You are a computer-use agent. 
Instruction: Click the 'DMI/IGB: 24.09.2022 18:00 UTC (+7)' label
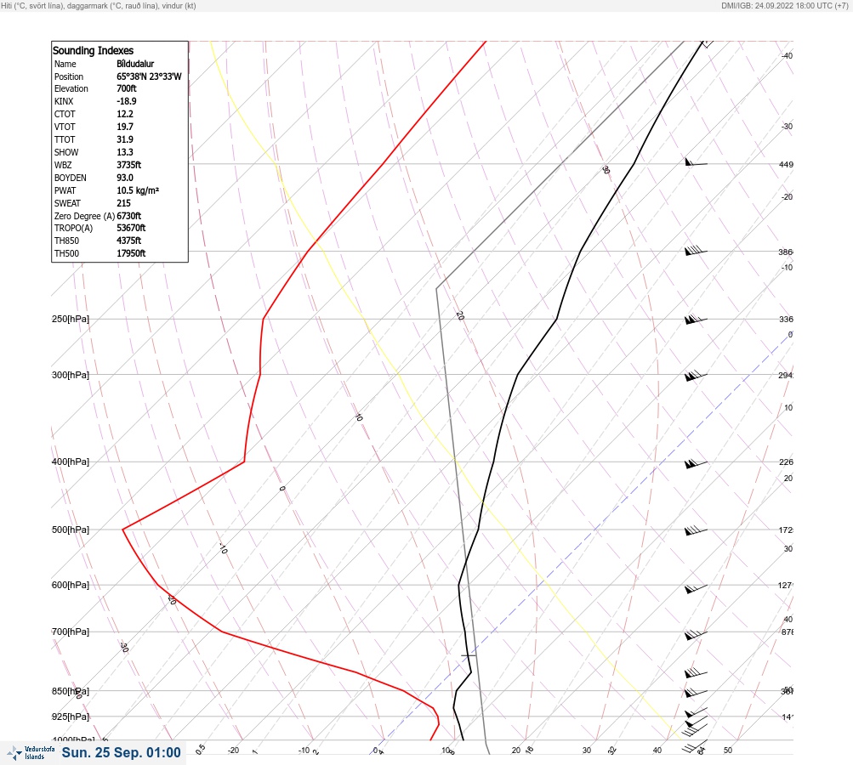tap(785, 5)
